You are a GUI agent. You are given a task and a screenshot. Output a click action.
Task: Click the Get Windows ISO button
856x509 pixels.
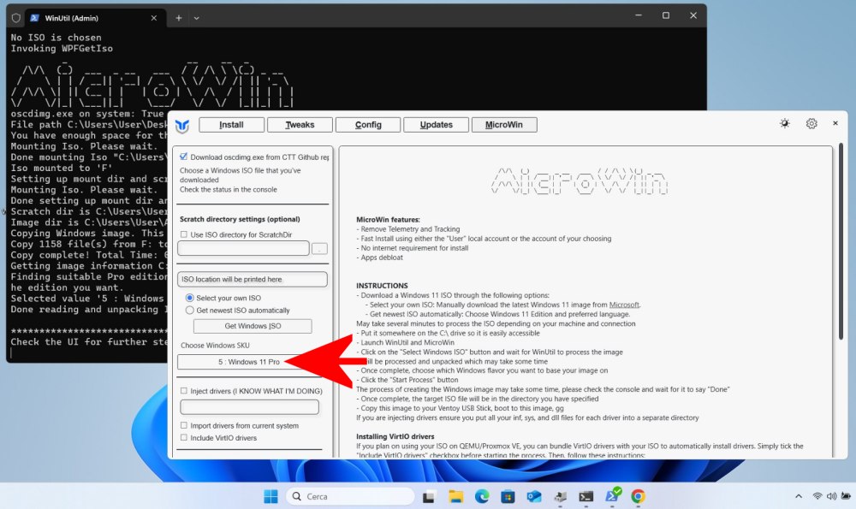coord(253,326)
